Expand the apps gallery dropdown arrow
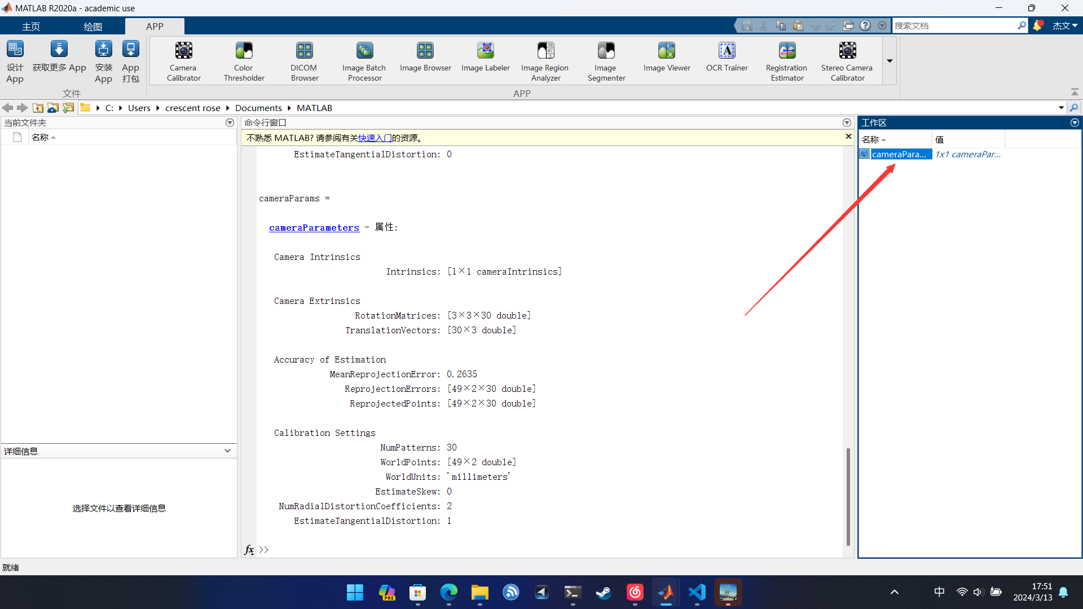 point(890,61)
